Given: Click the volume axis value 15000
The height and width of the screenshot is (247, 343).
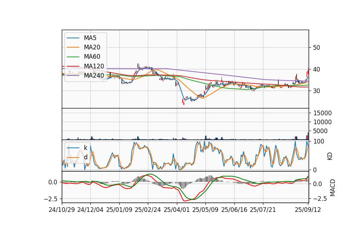Looking at the screenshot, I should click(323, 113).
